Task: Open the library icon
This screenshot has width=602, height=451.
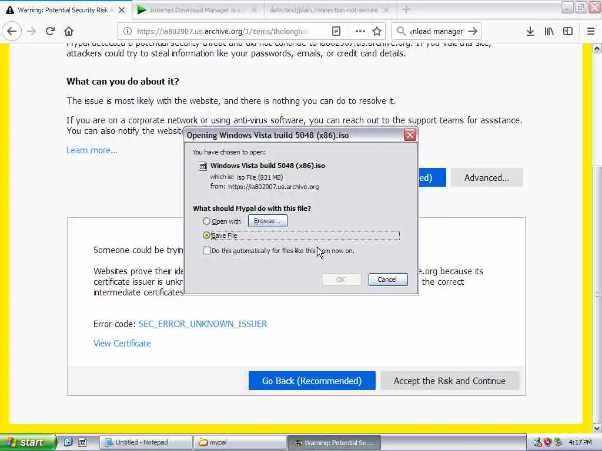Action: pos(549,31)
